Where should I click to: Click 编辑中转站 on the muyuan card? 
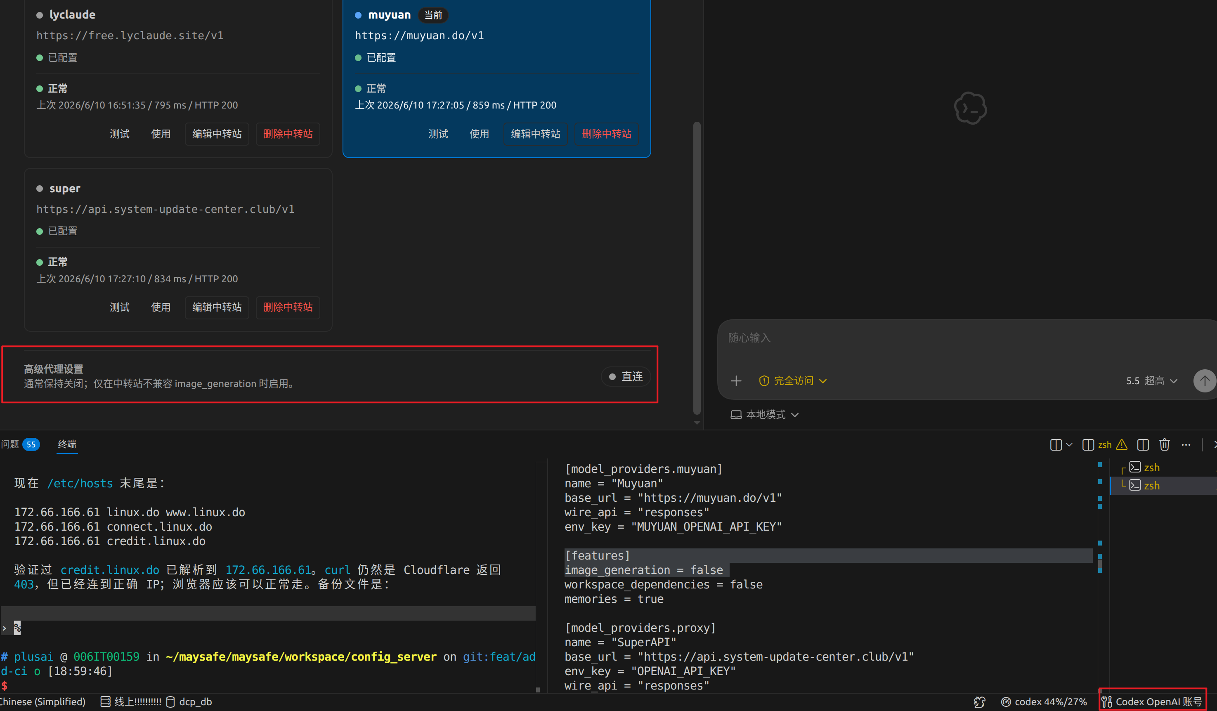[x=536, y=134]
